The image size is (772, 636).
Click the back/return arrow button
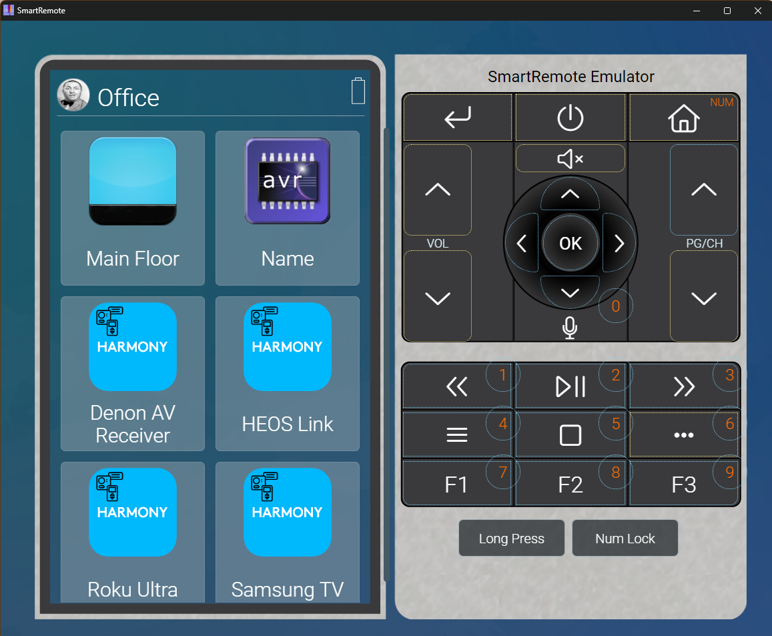point(457,117)
